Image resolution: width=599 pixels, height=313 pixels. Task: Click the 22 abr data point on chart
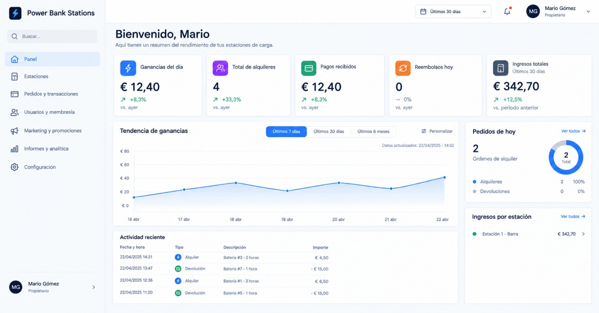[444, 177]
